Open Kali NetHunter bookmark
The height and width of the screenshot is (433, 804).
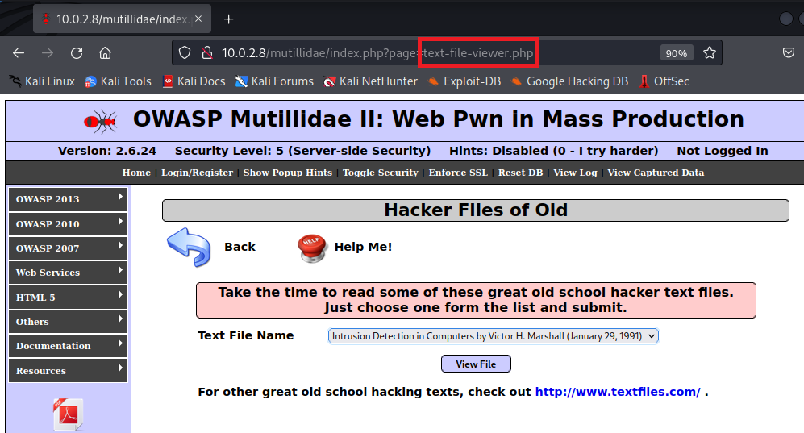[x=371, y=81]
